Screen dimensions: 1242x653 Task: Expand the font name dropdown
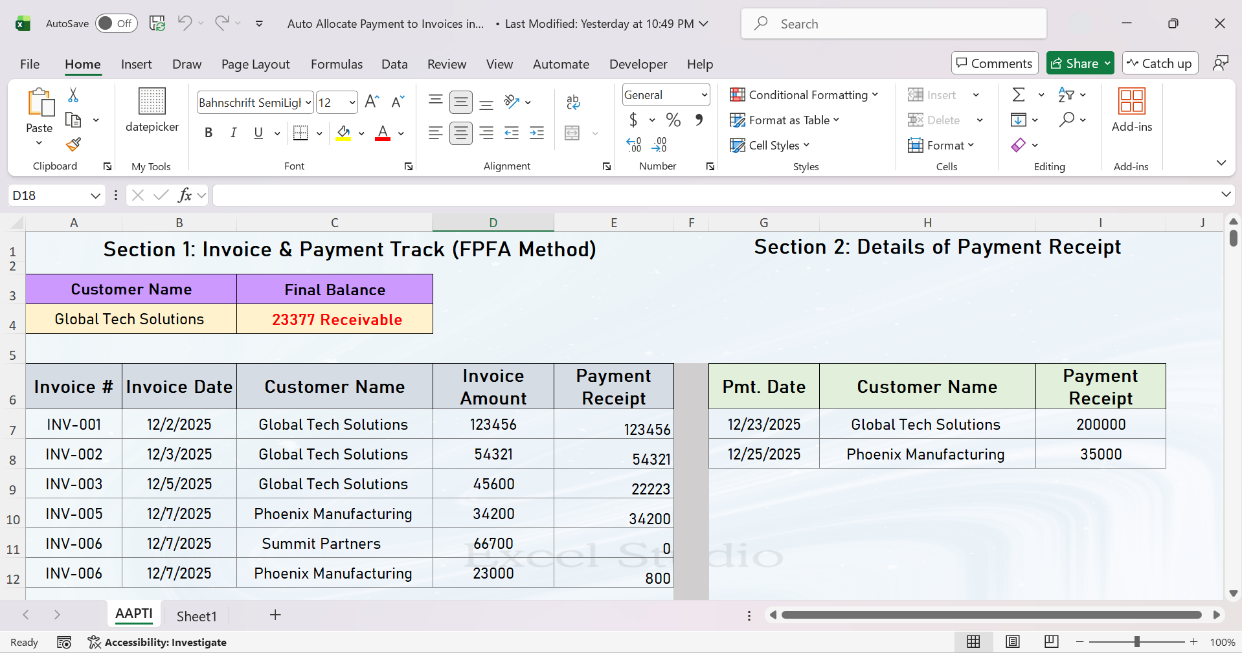click(308, 102)
